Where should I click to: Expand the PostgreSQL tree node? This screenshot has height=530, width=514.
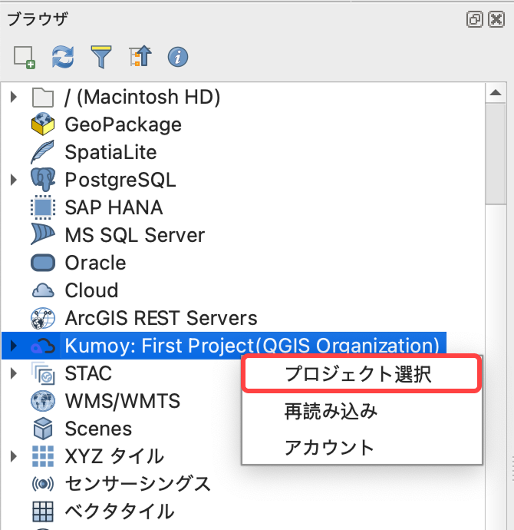pyautogui.click(x=14, y=180)
